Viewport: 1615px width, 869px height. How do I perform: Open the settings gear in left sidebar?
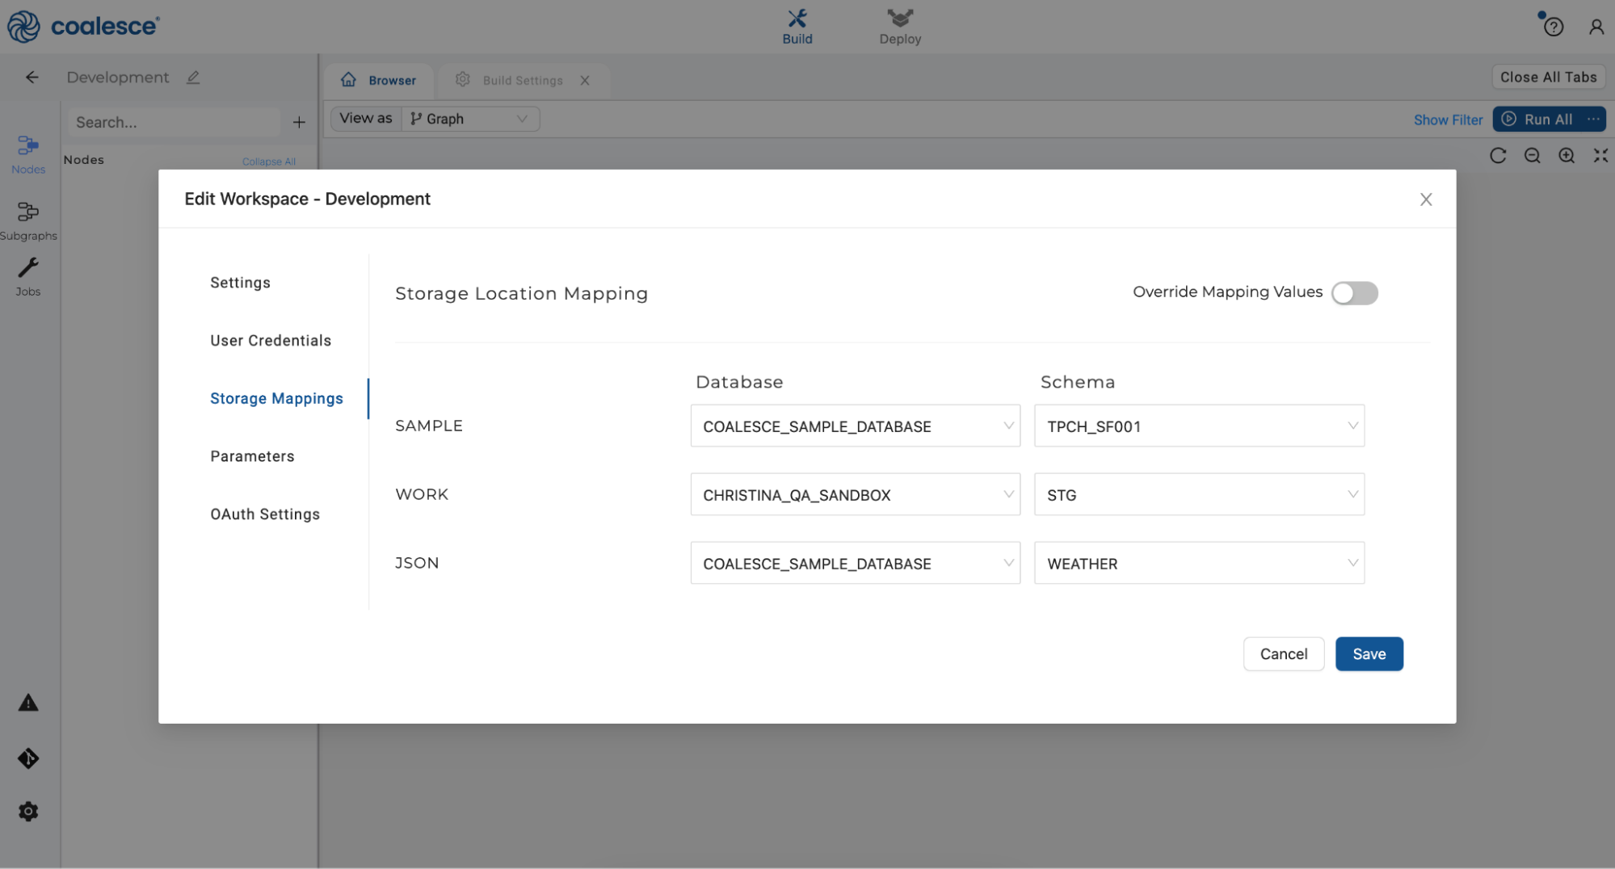[x=28, y=812]
